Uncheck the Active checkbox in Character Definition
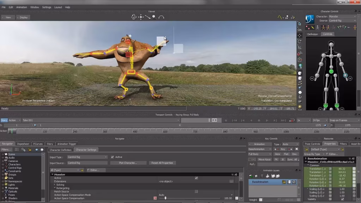The width and height of the screenshot is (361, 203). [x=112, y=157]
